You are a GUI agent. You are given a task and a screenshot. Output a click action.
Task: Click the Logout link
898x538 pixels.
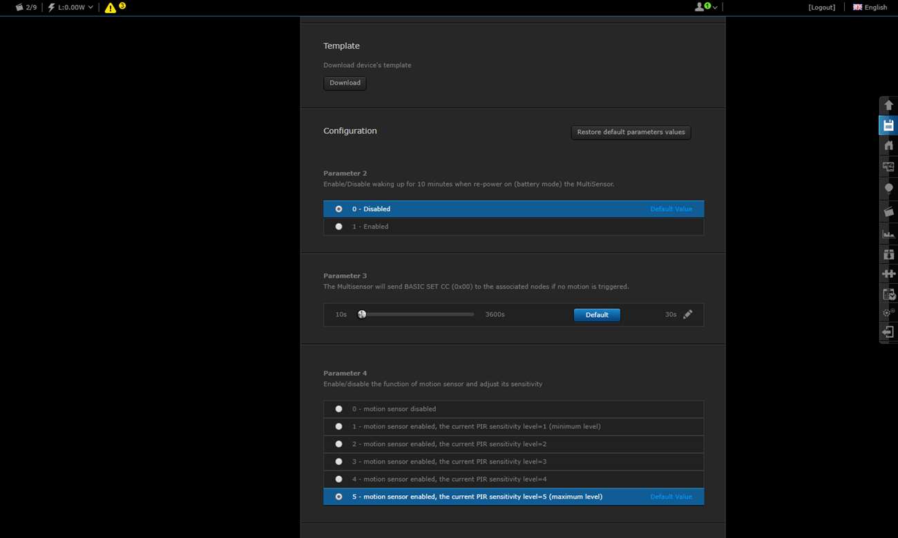click(821, 8)
